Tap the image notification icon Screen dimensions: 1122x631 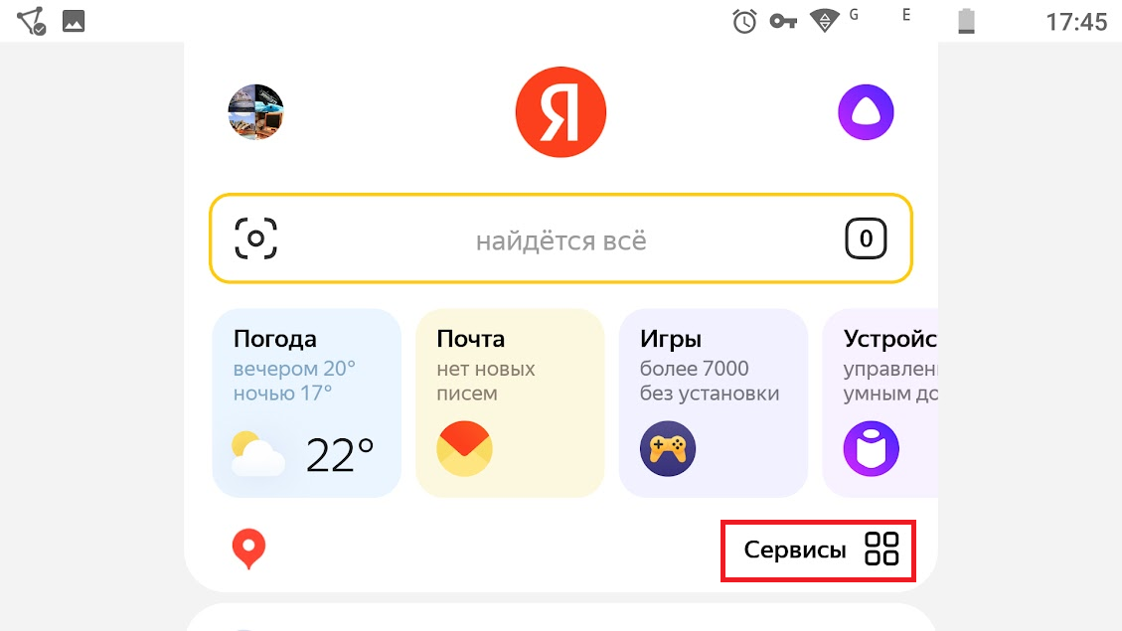[x=74, y=21]
